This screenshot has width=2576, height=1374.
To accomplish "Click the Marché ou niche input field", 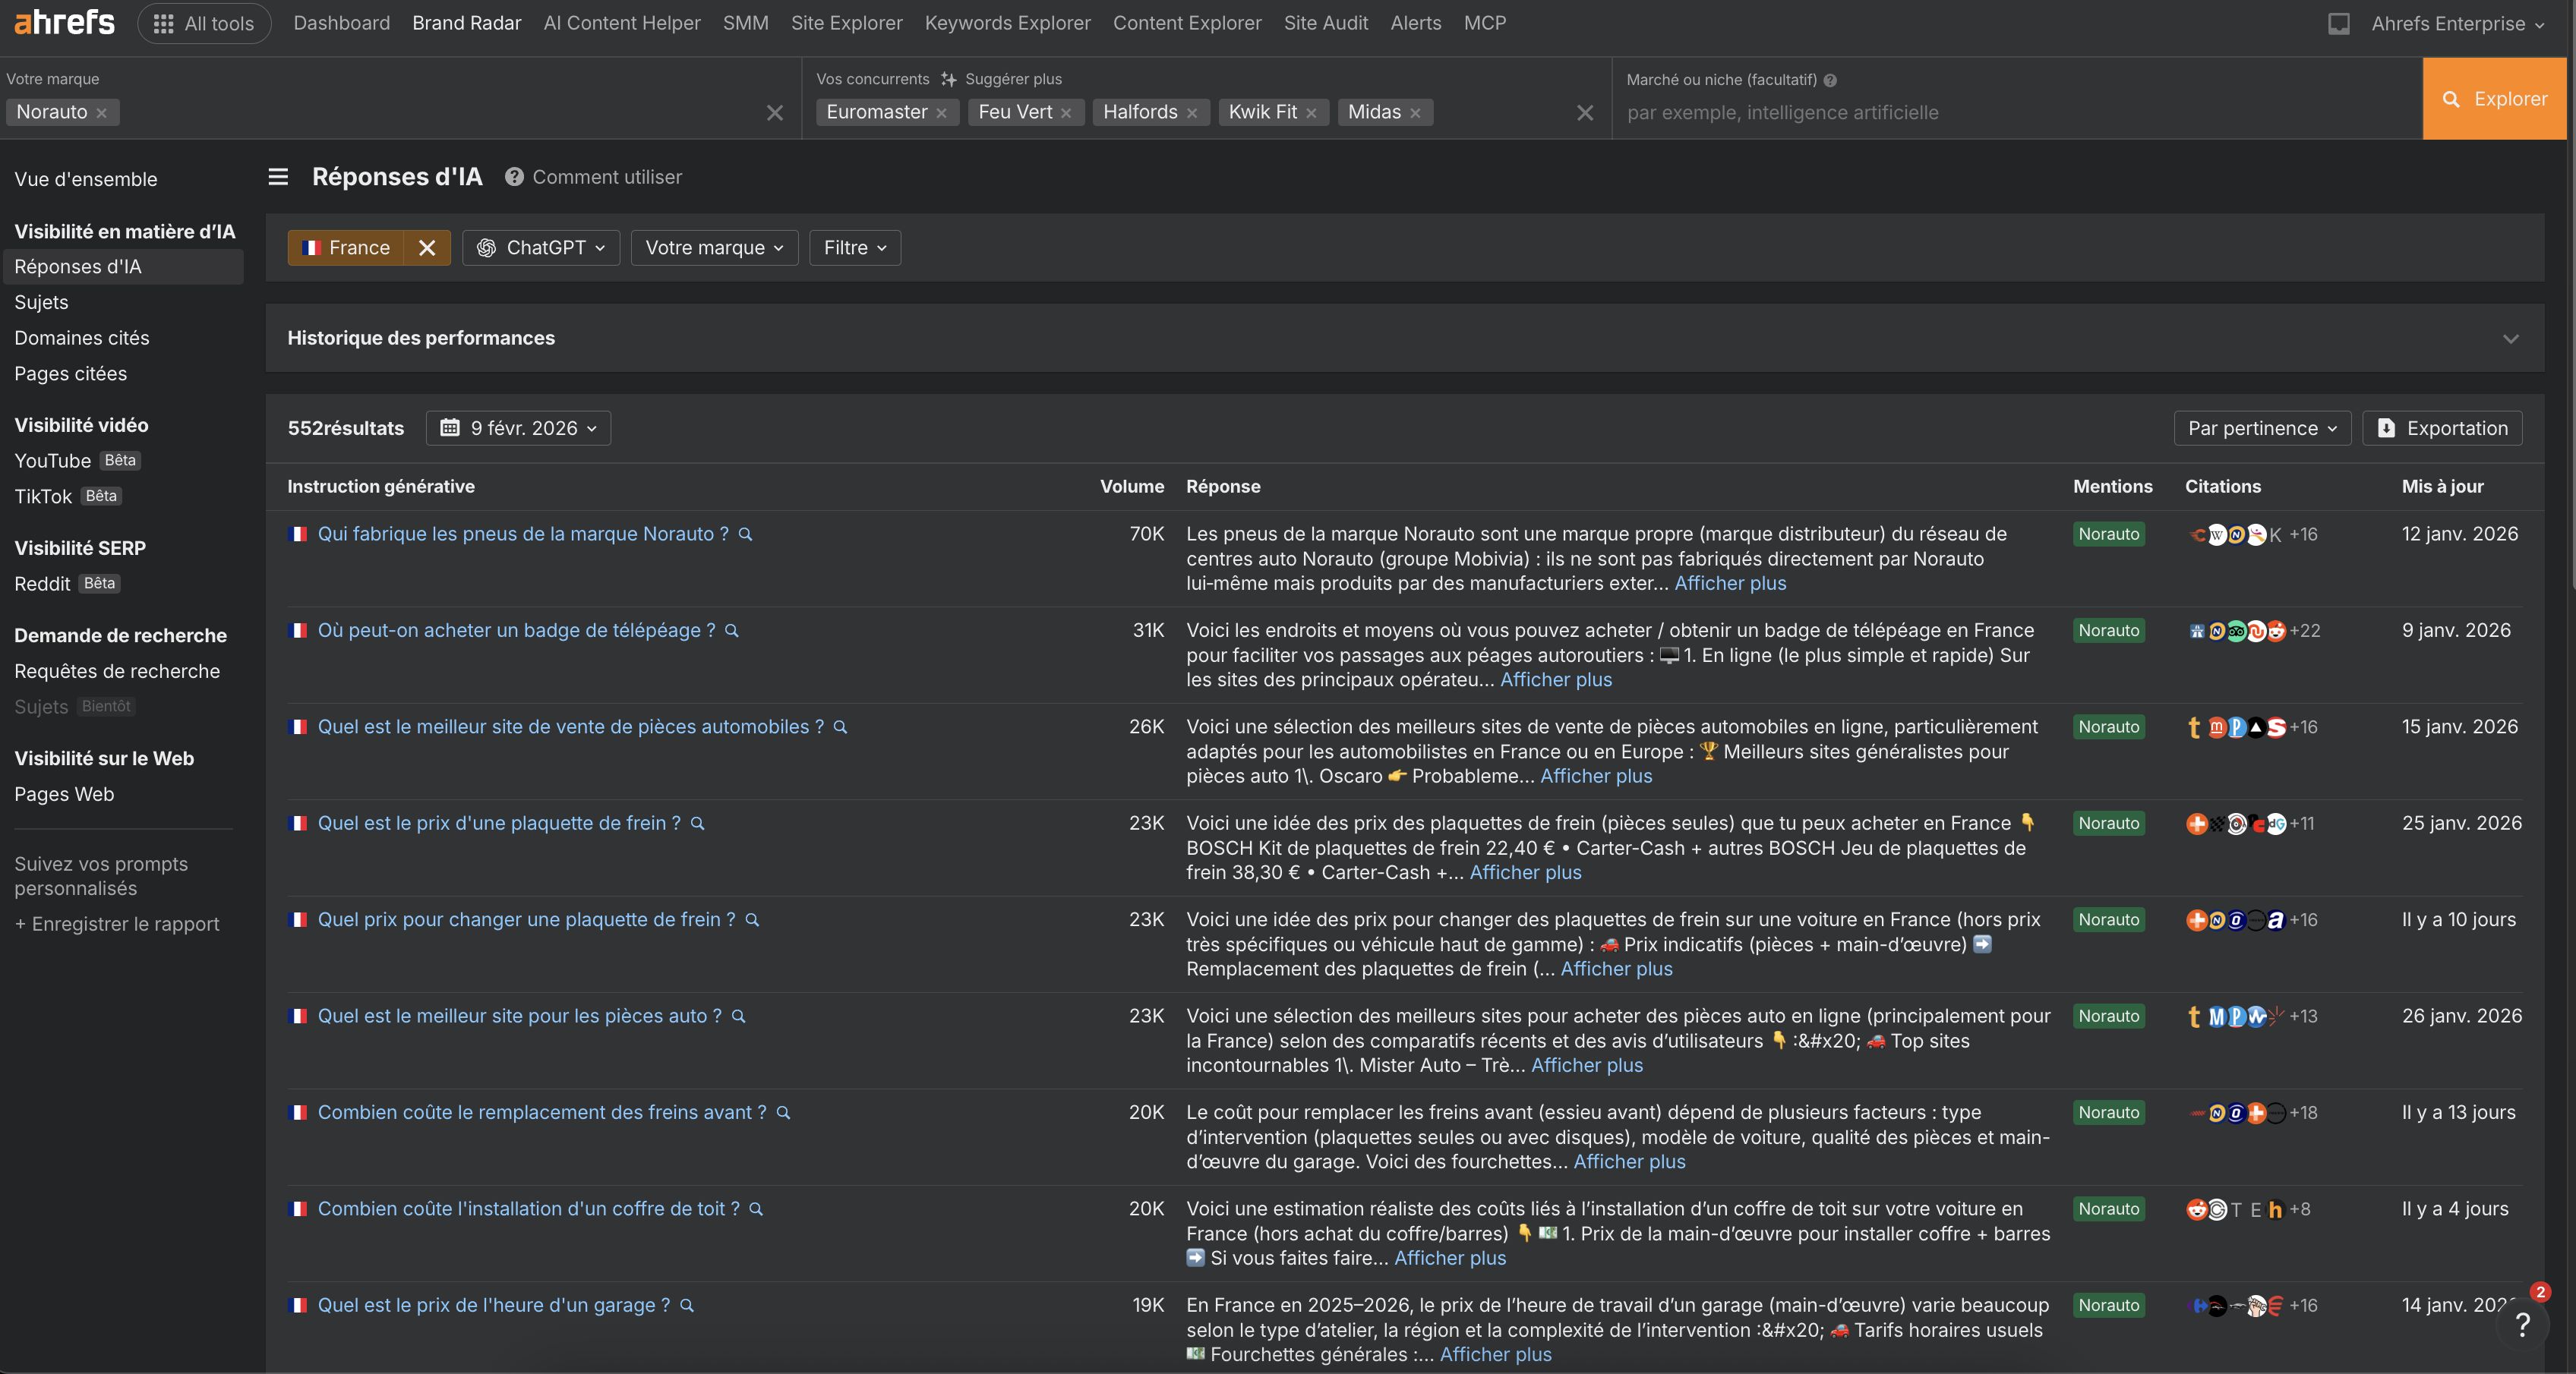I will 2000,113.
